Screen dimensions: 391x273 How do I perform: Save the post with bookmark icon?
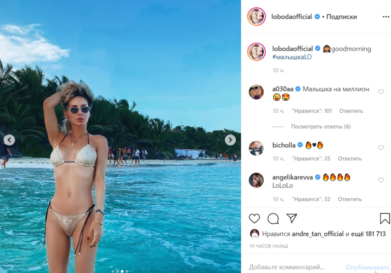(x=385, y=218)
